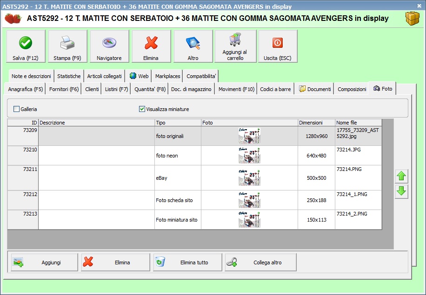Click the Nome file column header
This screenshot has width=426, height=295.
(359, 123)
